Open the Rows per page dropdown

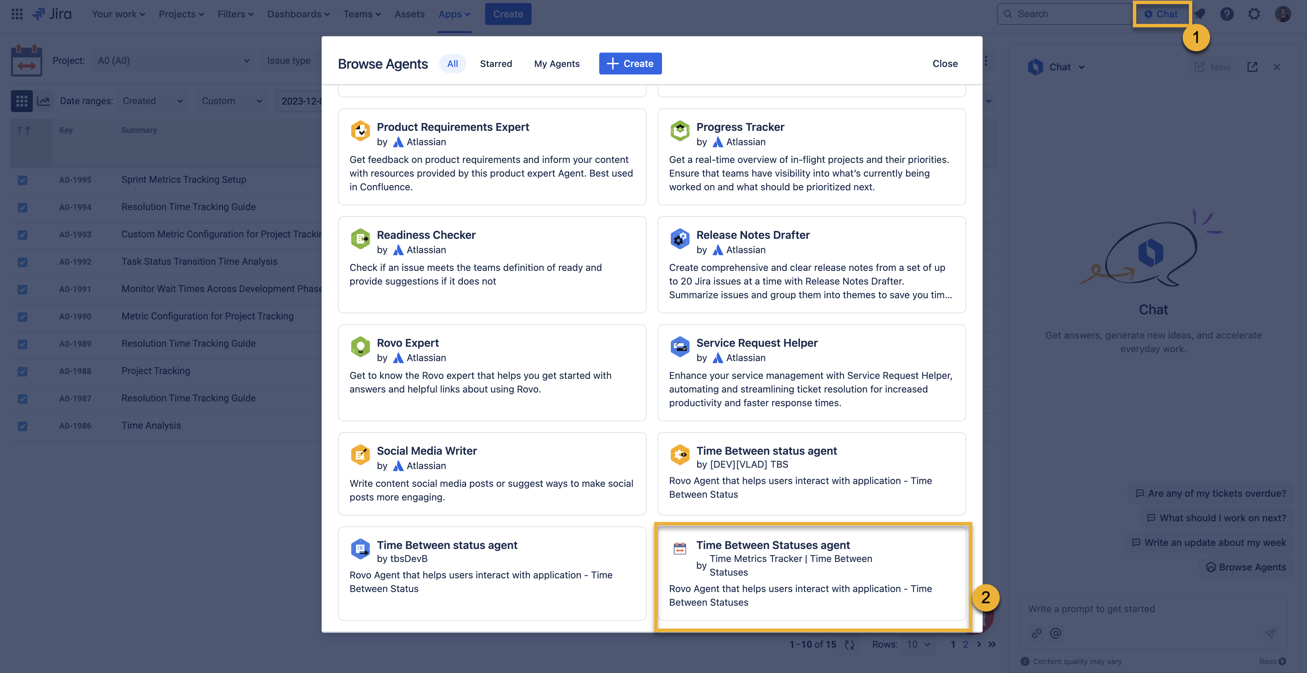(x=918, y=644)
